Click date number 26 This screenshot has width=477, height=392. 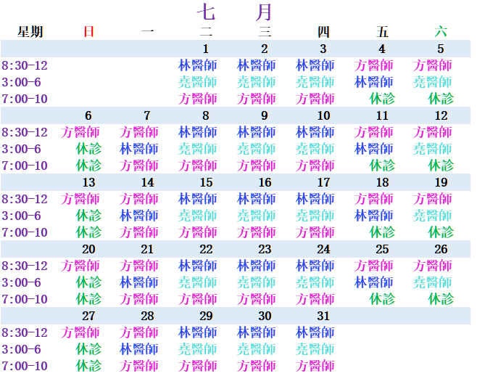tap(441, 249)
